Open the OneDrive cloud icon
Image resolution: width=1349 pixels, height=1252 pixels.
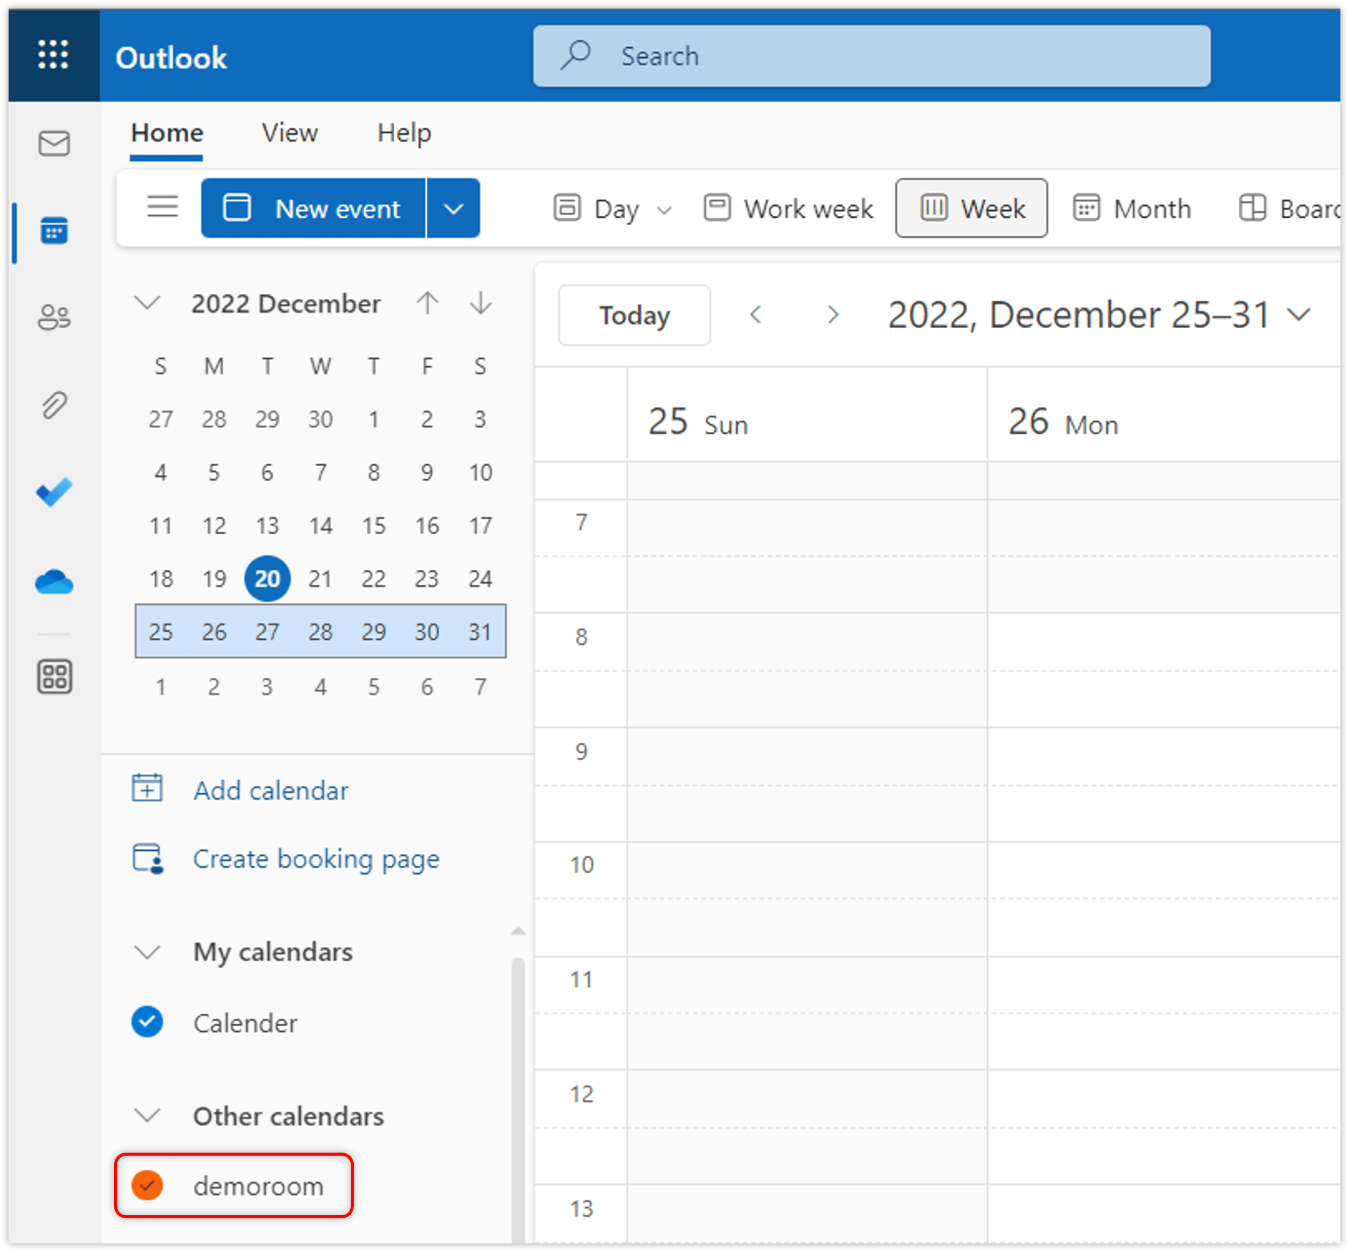(x=54, y=582)
